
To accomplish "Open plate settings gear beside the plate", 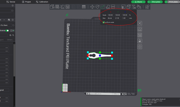I will pos(140,47).
